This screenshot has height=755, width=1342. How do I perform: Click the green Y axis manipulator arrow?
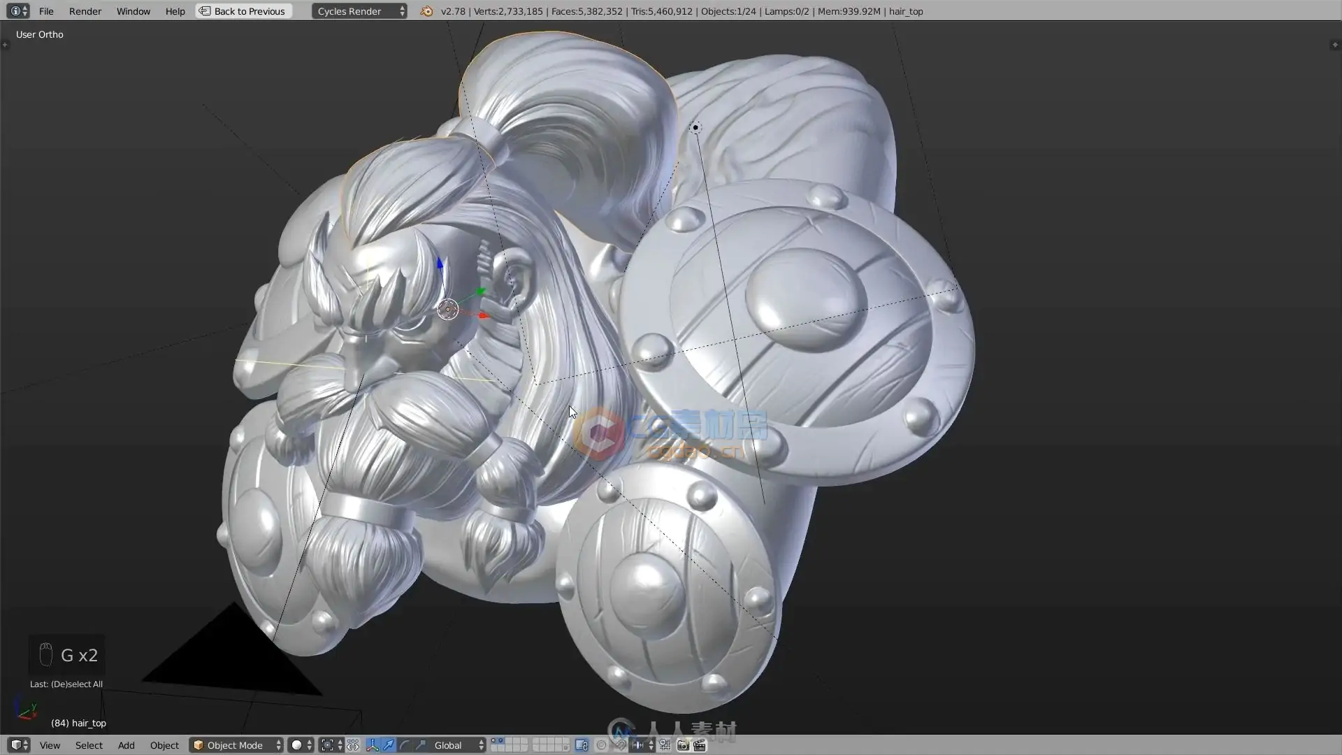click(x=481, y=292)
